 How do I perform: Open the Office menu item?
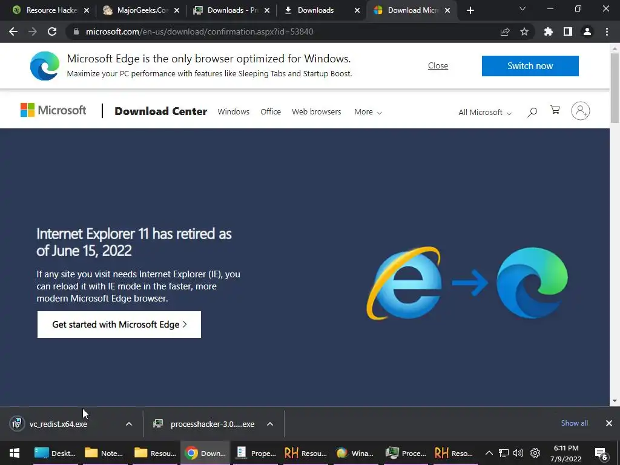click(x=271, y=112)
